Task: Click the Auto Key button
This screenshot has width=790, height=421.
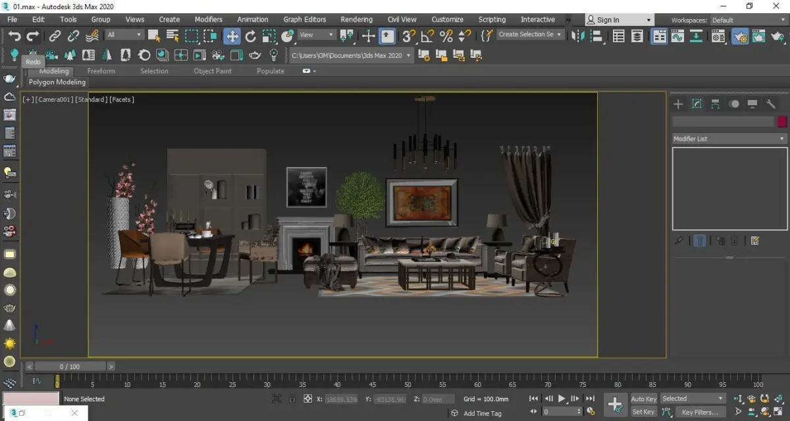Action: pyautogui.click(x=644, y=399)
